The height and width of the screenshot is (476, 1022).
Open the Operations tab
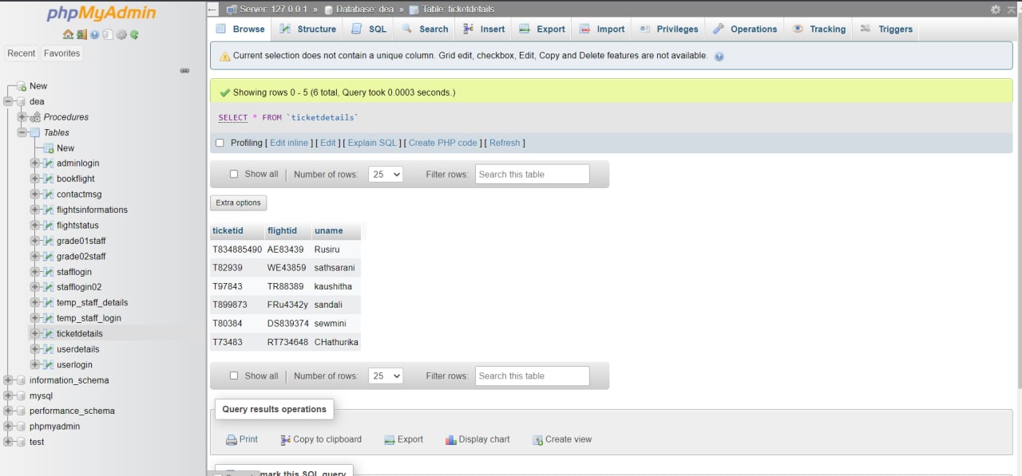pos(743,29)
